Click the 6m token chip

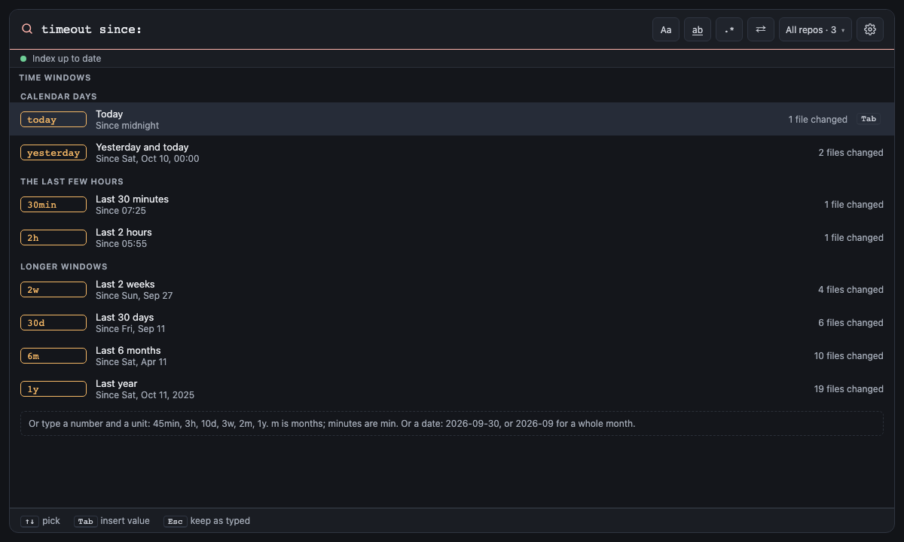point(53,356)
